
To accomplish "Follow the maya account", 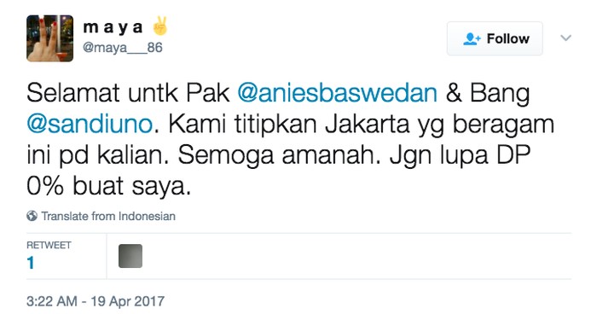I will (x=495, y=38).
